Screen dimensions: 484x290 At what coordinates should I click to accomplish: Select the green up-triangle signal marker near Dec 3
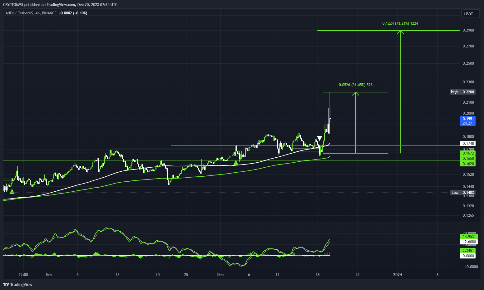pyautogui.click(x=236, y=162)
